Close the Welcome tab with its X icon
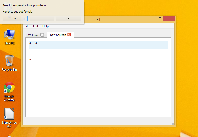This screenshot has width=198, height=137. (42, 35)
